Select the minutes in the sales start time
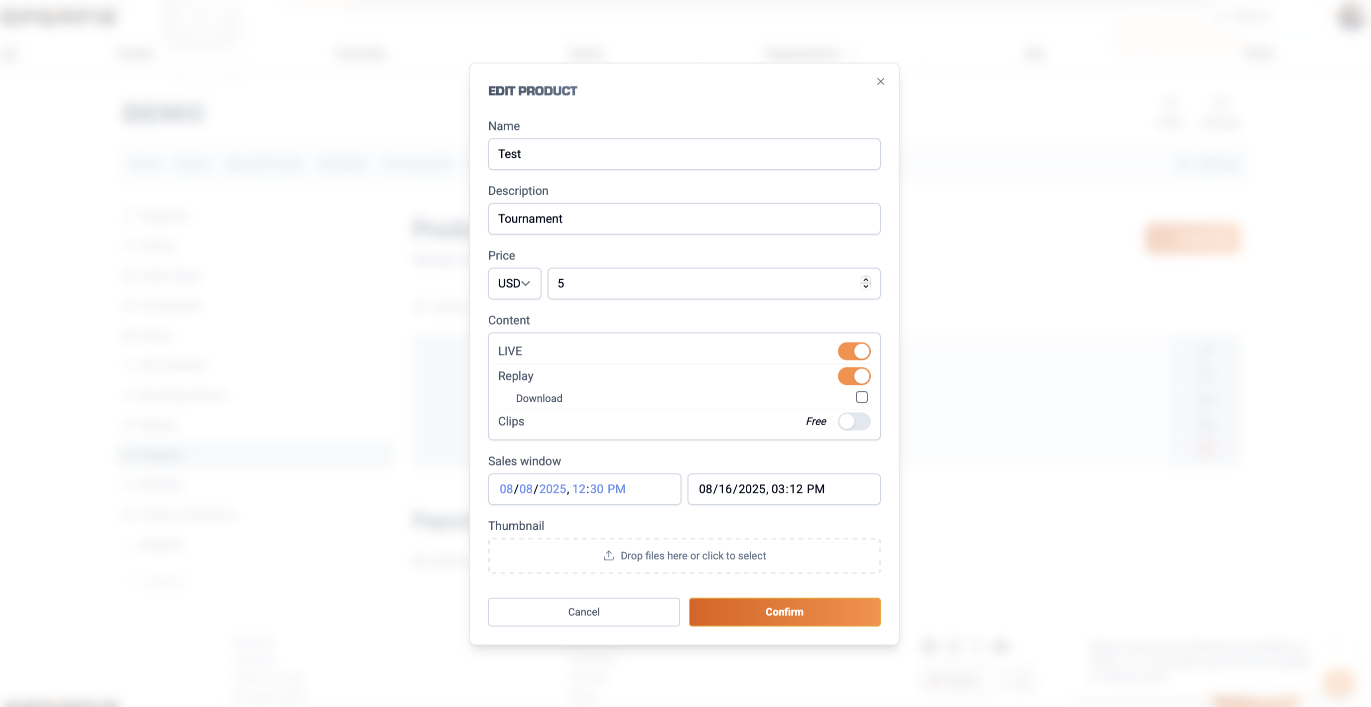This screenshot has height=707, width=1371. (x=596, y=489)
